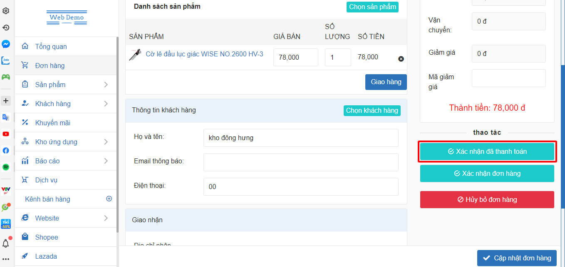
Task: Open browser history icon in sidebar
Action: pyautogui.click(x=6, y=28)
